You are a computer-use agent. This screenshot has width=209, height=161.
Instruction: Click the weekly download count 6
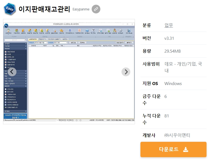point(166,96)
